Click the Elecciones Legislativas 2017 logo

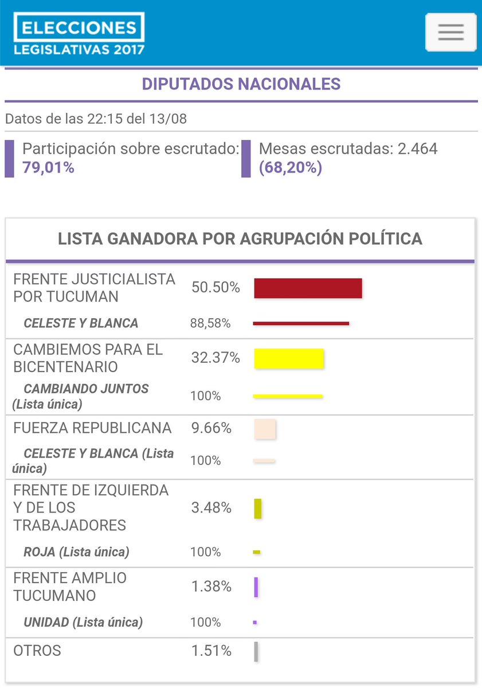79,33
